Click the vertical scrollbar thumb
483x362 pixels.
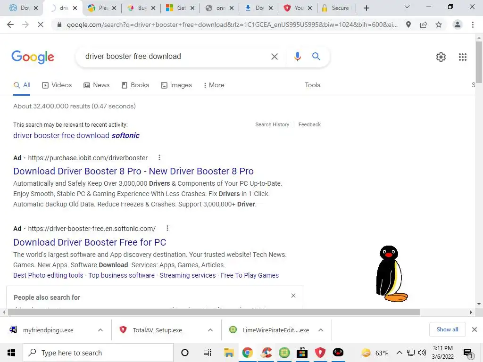[x=479, y=62]
